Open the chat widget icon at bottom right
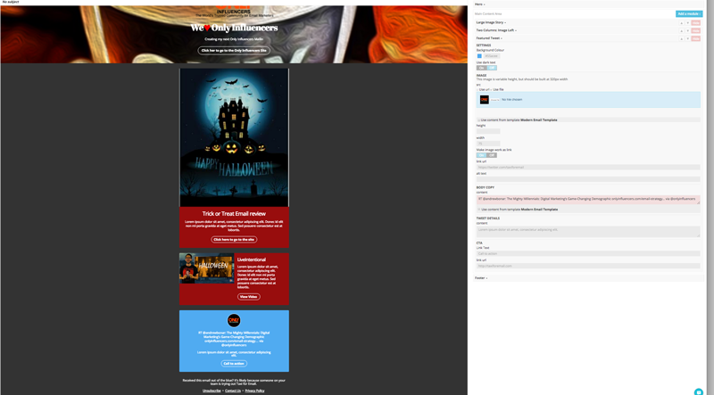This screenshot has height=395, width=714. point(699,391)
